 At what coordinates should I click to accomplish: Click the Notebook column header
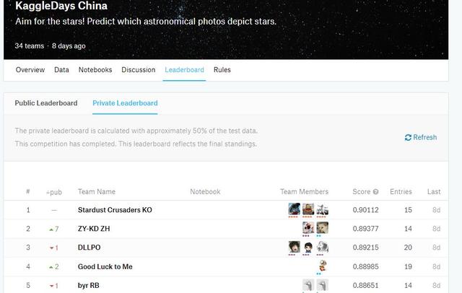[x=205, y=192]
